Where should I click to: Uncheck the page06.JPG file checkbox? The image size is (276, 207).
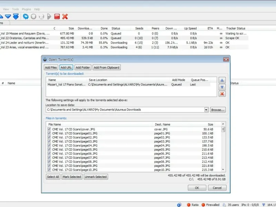click(x=49, y=154)
